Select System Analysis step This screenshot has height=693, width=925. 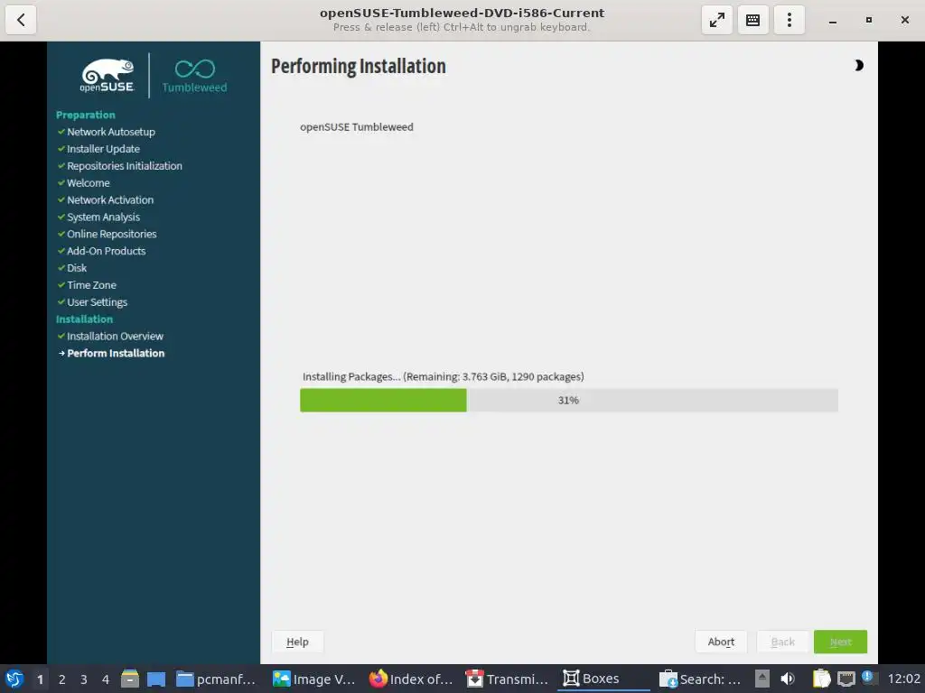(103, 217)
